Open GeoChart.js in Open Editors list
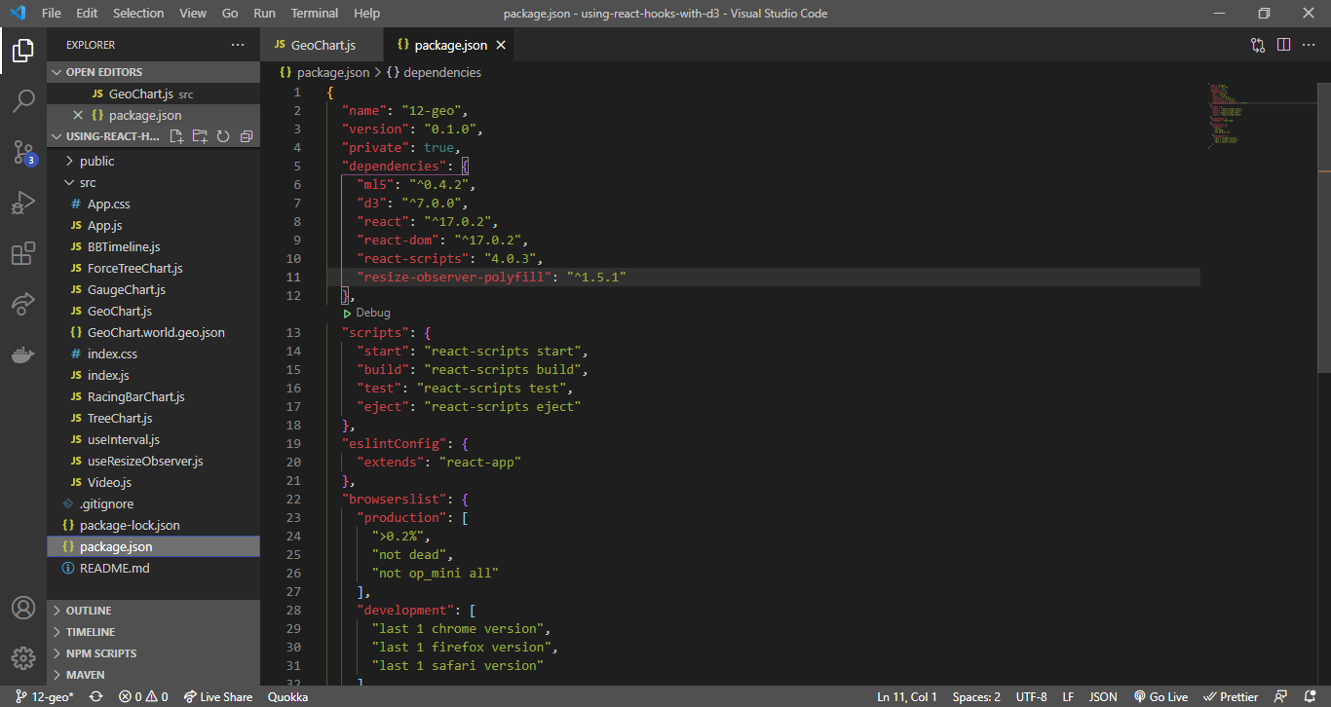Screen dimensions: 1331x707 tap(153, 93)
